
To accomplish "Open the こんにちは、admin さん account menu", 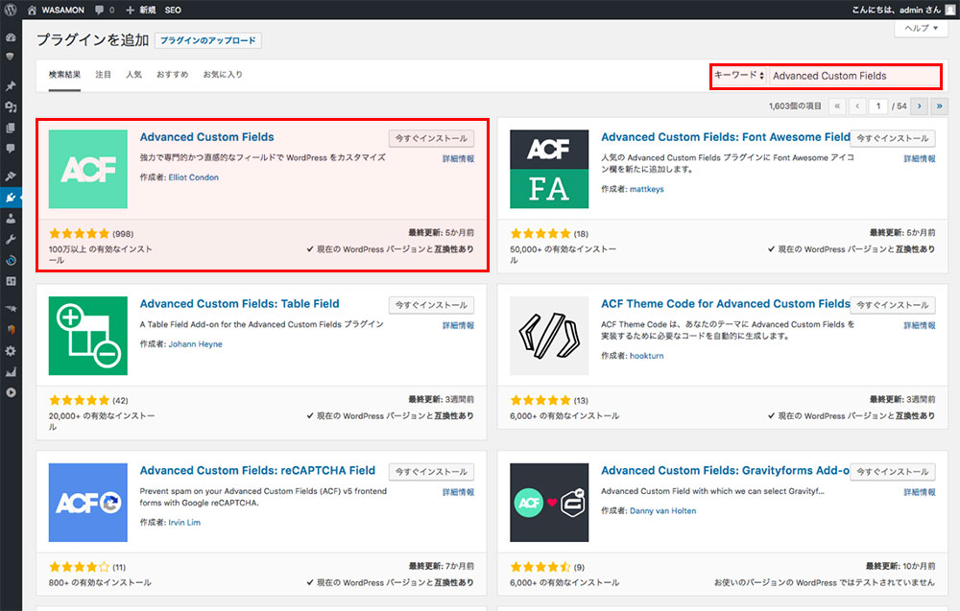I will 903,10.
